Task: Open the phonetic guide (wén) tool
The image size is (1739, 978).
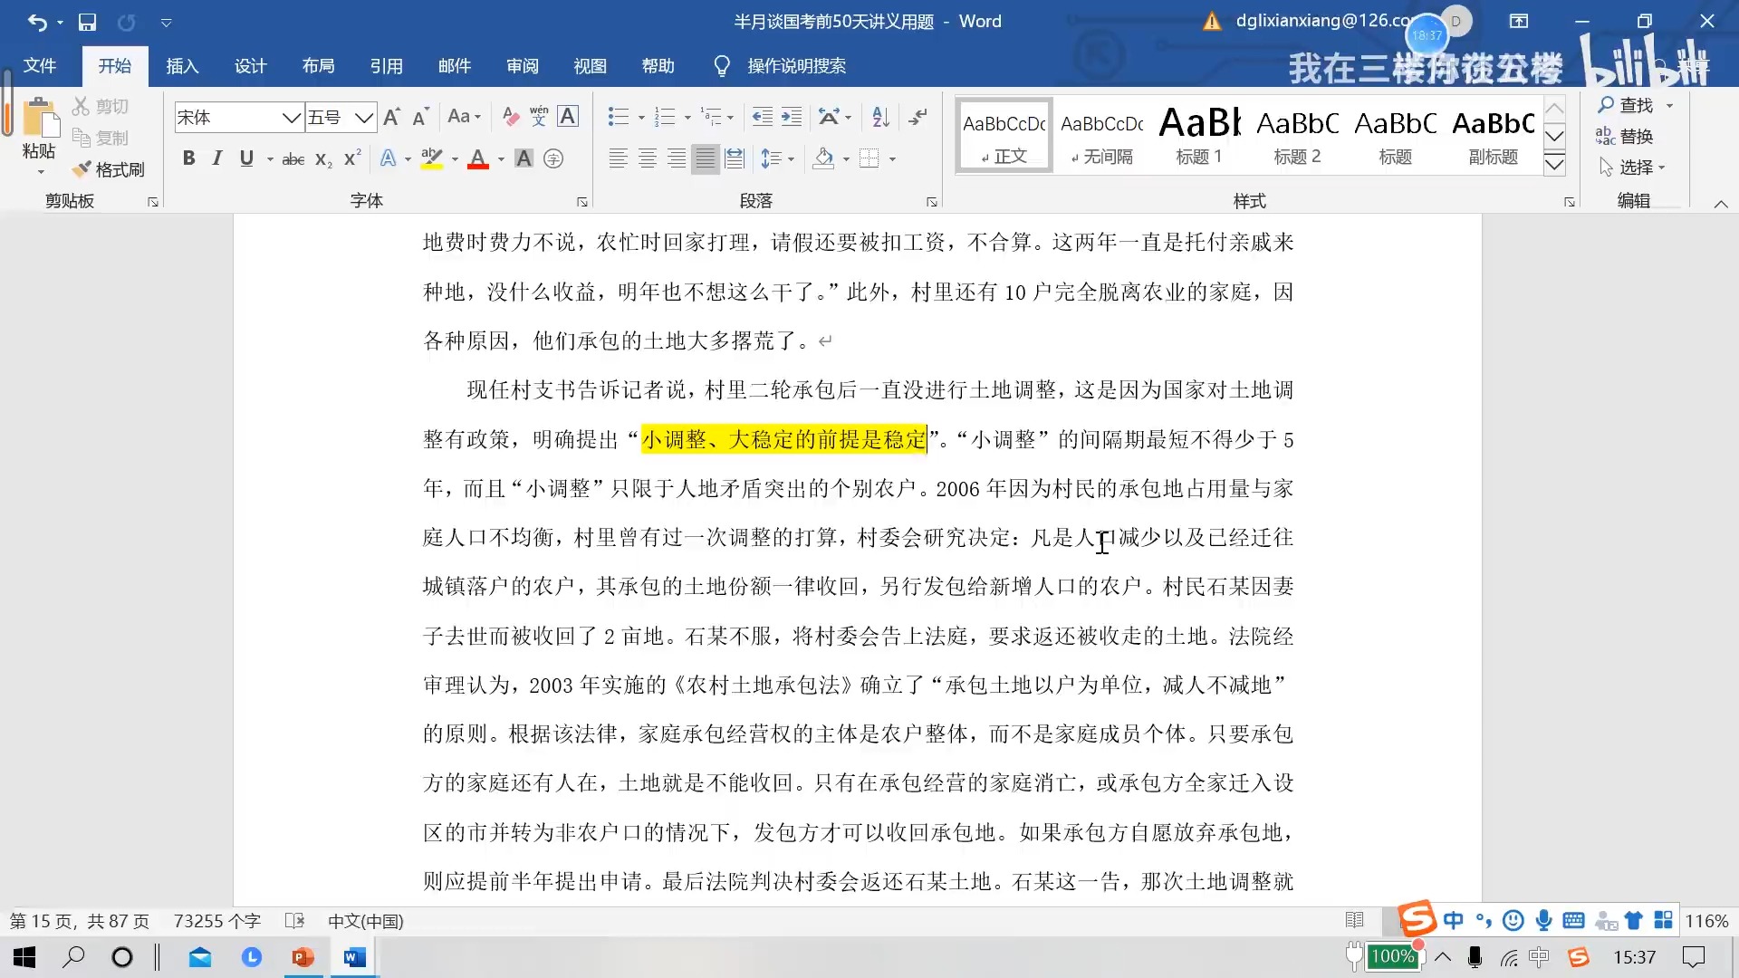Action: click(x=539, y=117)
